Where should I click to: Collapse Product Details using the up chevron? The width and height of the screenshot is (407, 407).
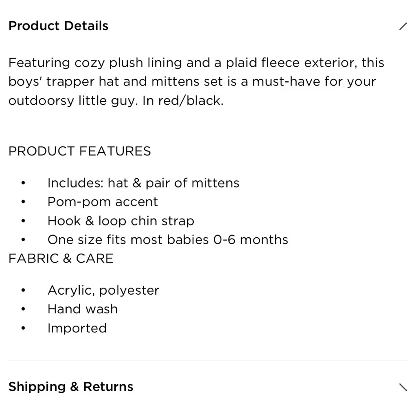(x=403, y=26)
